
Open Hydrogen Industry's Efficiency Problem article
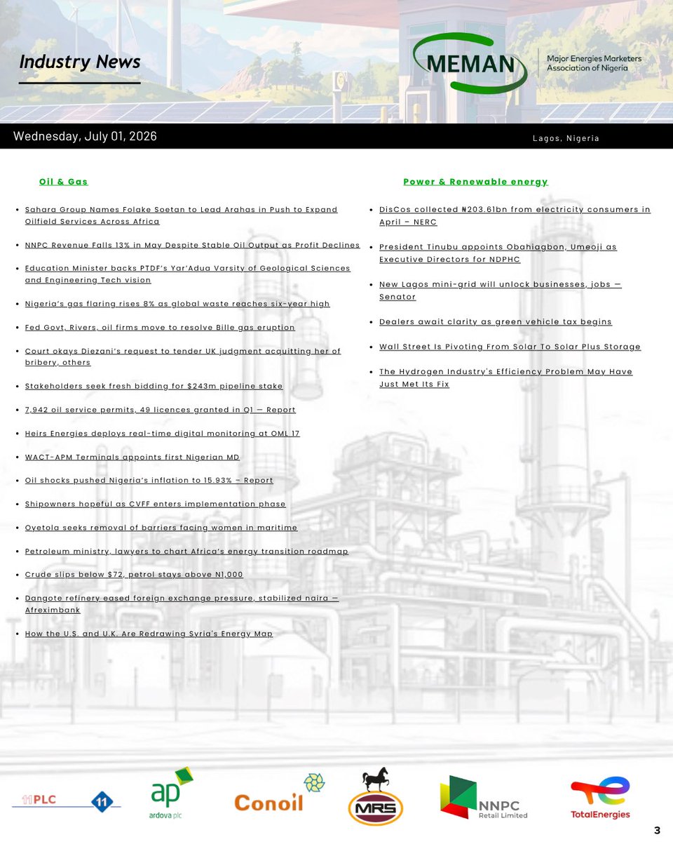coord(505,377)
